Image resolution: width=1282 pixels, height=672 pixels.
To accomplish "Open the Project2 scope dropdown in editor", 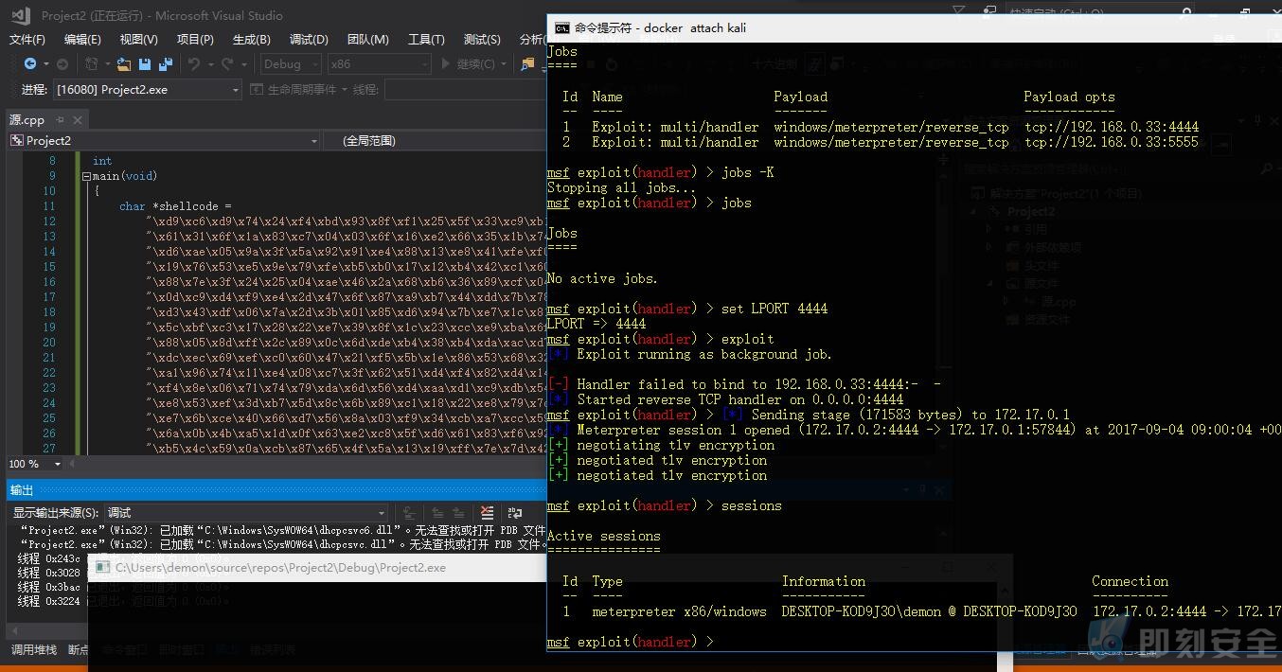I will coord(163,140).
